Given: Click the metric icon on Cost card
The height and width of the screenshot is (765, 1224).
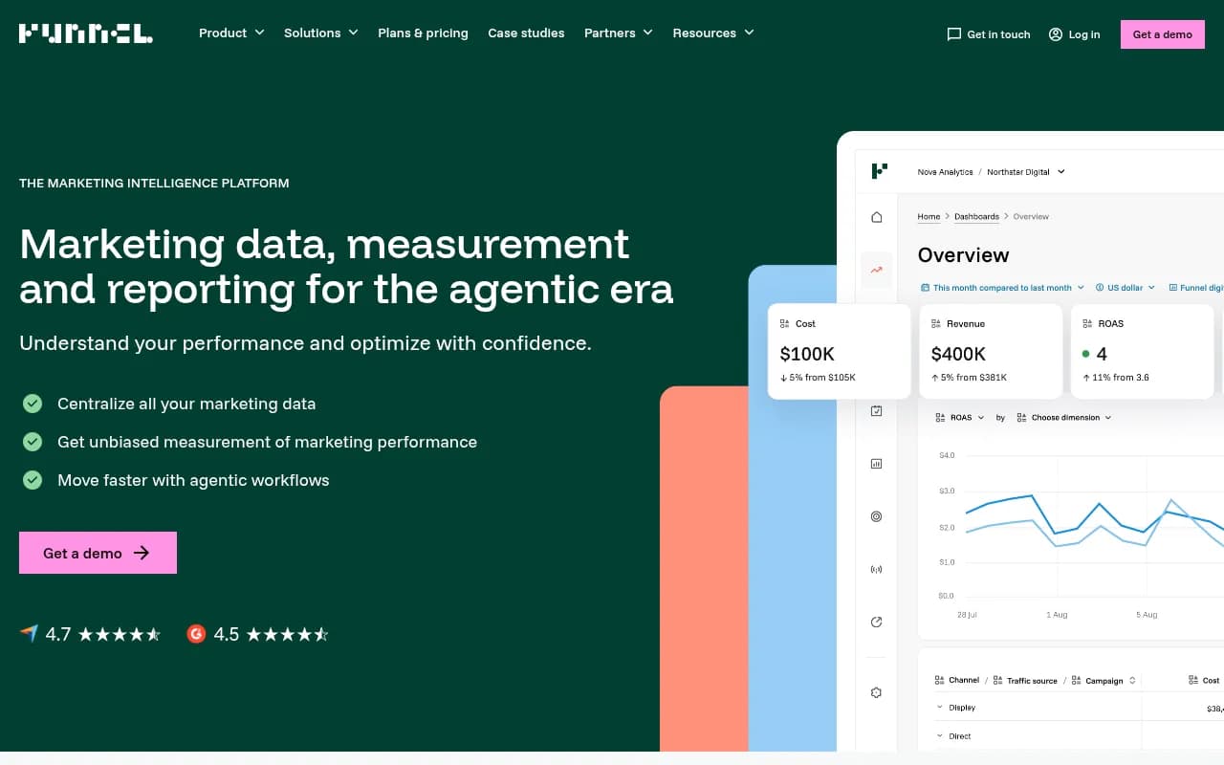Looking at the screenshot, I should click(785, 324).
